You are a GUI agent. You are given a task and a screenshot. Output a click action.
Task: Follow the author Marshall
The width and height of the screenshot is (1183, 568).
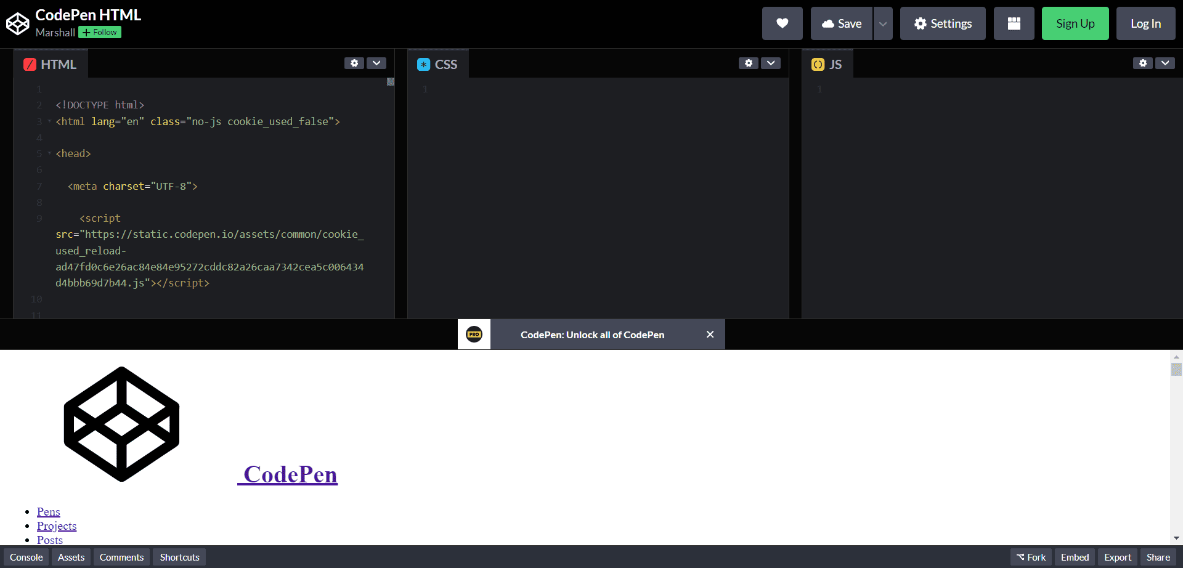tap(100, 33)
